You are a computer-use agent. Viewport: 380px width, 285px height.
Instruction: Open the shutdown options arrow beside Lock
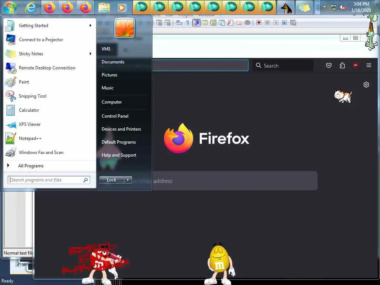(x=128, y=180)
